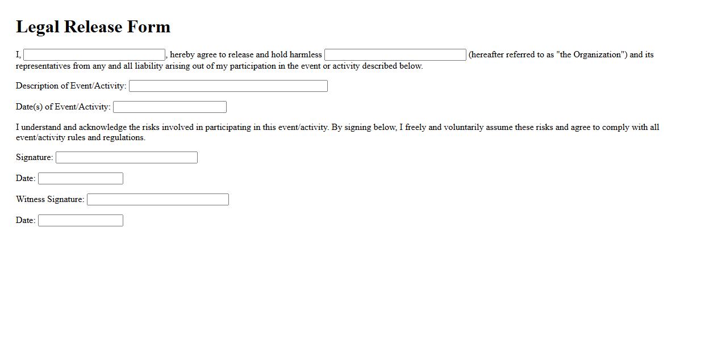Click the "Witness Signature:" label
The width and height of the screenshot is (726, 341).
coord(50,200)
